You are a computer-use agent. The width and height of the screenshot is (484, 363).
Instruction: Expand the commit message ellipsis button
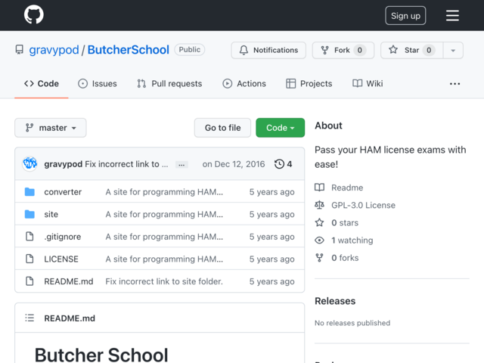tap(181, 165)
